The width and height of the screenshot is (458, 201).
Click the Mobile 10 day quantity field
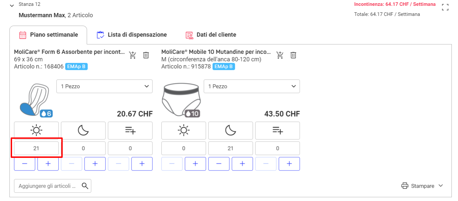click(x=183, y=148)
